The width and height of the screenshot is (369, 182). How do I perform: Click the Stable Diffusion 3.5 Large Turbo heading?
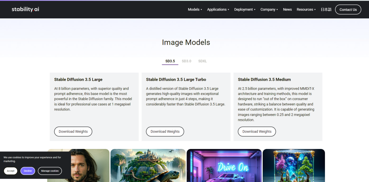[x=176, y=80]
